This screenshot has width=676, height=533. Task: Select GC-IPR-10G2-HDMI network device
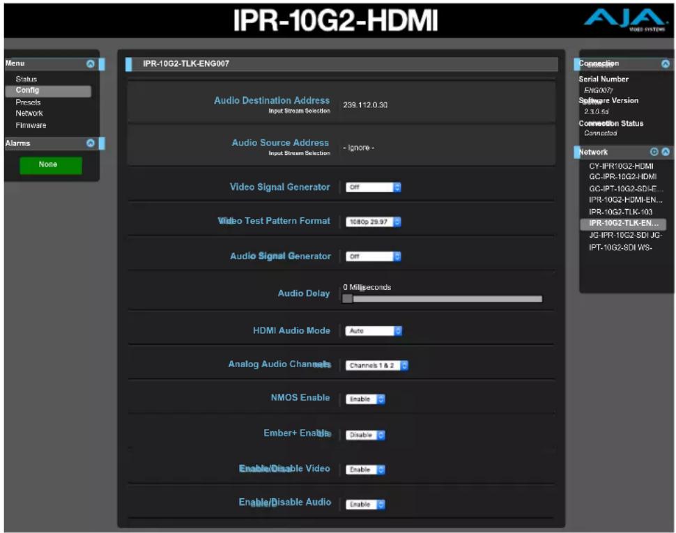(x=622, y=177)
